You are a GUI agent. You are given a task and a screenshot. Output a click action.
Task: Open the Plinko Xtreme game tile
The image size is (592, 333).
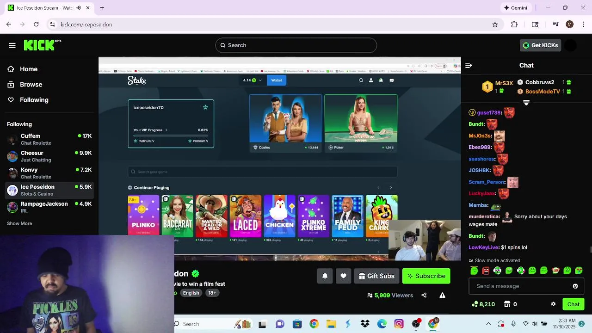click(x=314, y=216)
